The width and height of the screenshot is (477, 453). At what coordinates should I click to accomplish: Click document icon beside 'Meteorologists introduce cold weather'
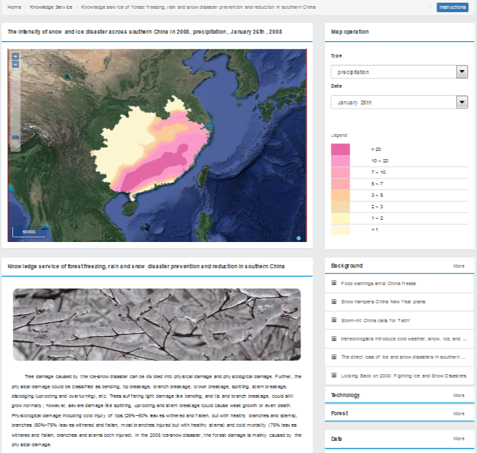tap(333, 339)
